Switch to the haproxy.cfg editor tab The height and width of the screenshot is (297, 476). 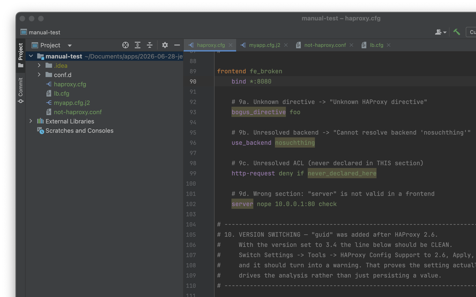coord(211,45)
